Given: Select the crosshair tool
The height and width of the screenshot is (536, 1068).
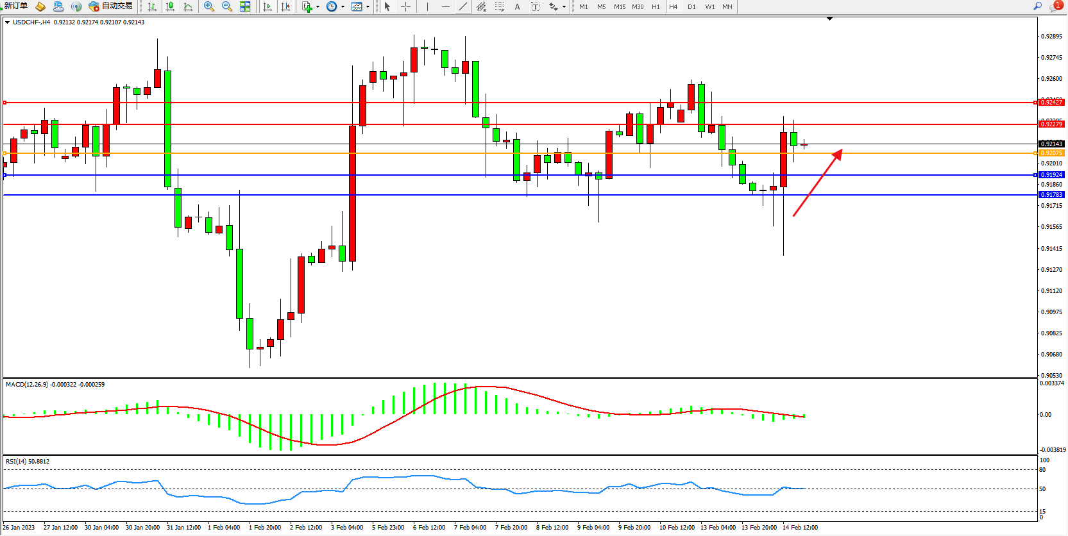Looking at the screenshot, I should click(x=405, y=6).
